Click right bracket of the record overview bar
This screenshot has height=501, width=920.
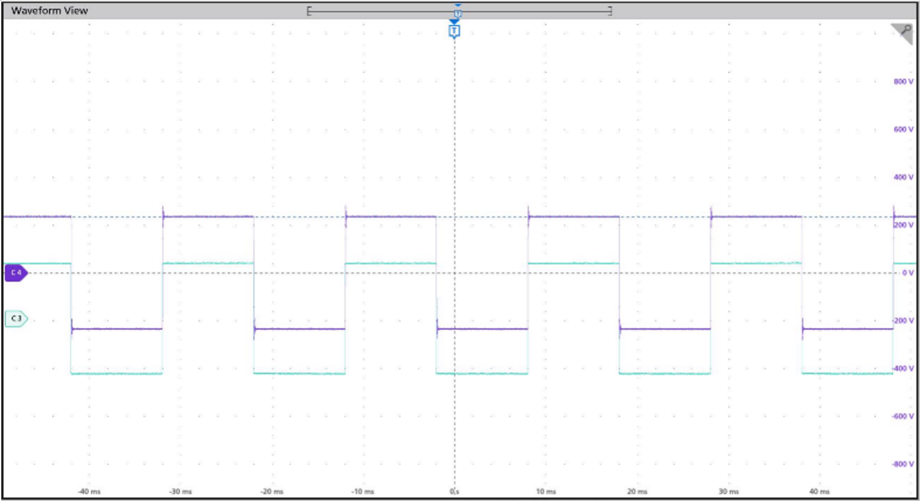coord(610,11)
